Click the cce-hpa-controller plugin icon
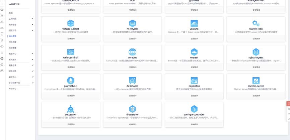 [x=194, y=109]
